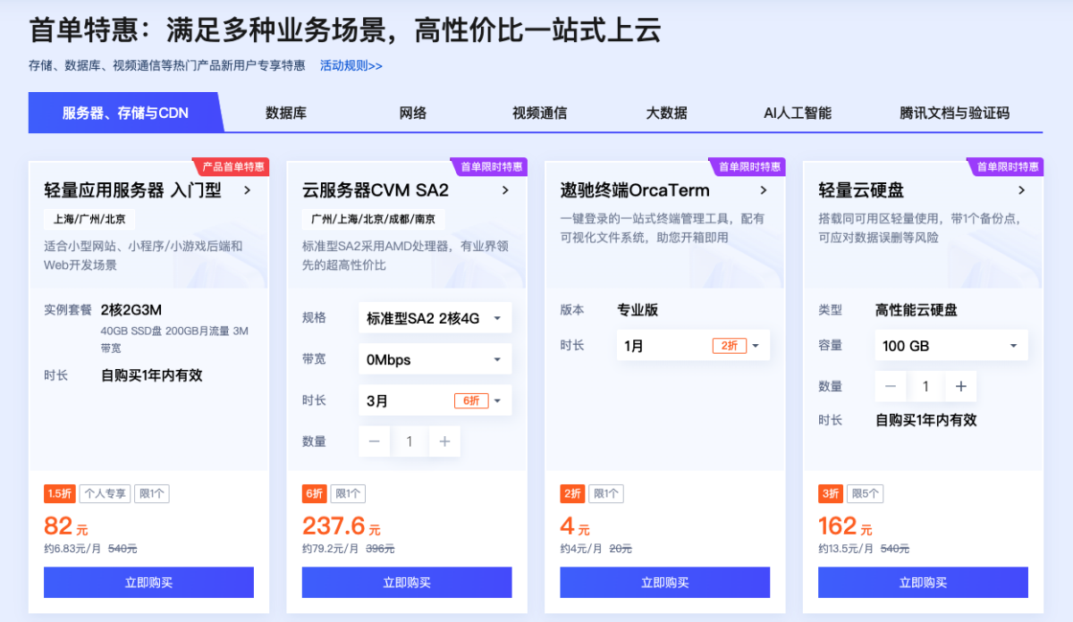
Task: Click the 82 元 price
Action: (65, 525)
